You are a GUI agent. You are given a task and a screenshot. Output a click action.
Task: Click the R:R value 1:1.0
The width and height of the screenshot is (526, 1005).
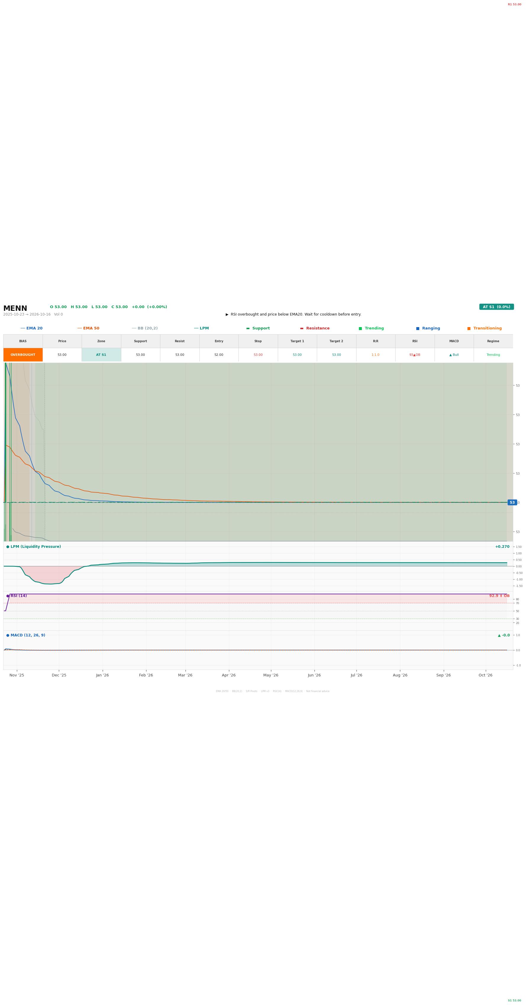pos(376,355)
